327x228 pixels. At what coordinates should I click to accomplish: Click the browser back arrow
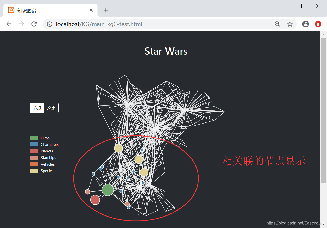(9, 24)
